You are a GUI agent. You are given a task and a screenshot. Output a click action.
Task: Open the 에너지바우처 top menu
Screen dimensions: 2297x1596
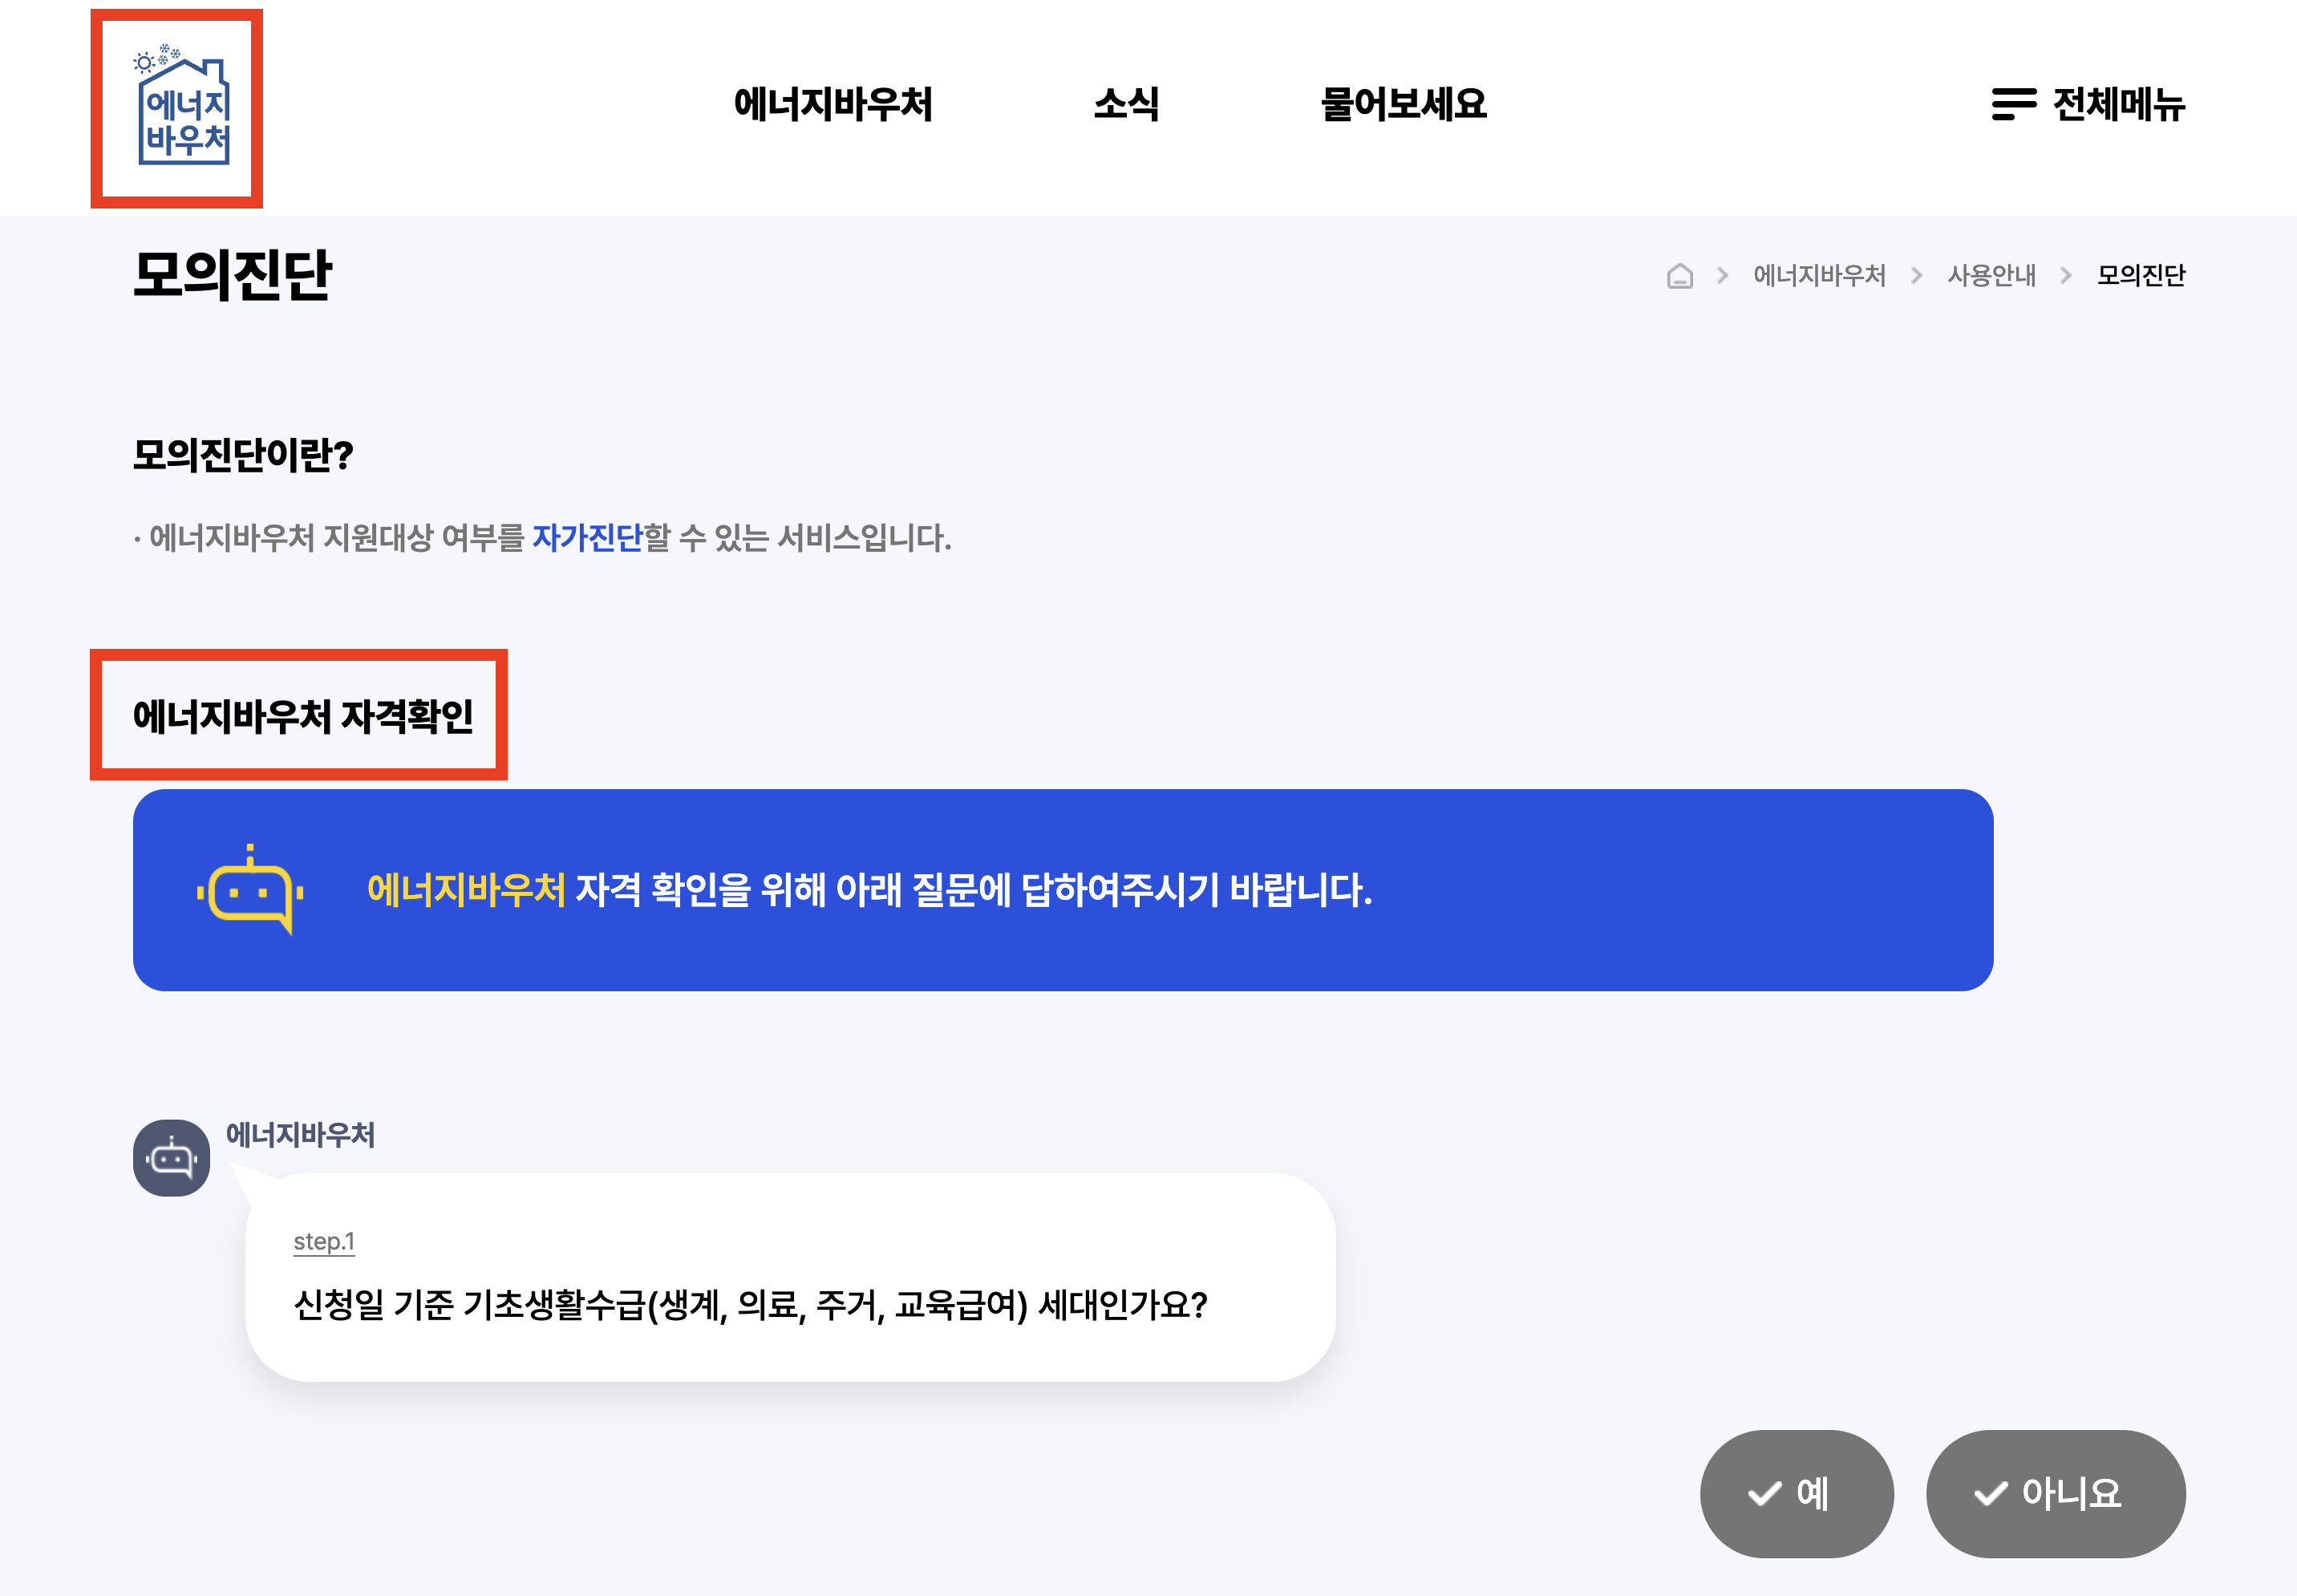tap(832, 104)
